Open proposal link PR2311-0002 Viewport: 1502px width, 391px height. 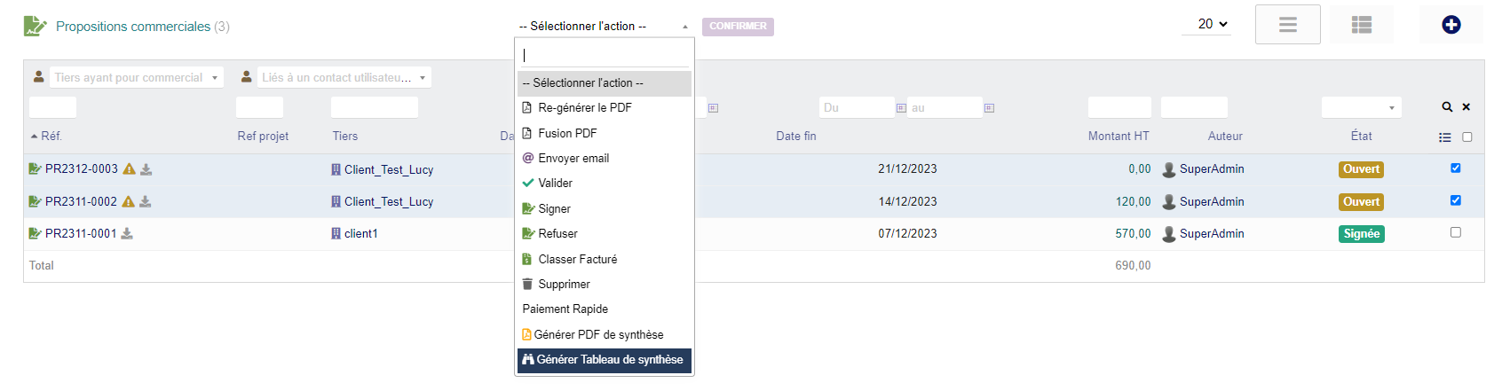[x=81, y=202]
